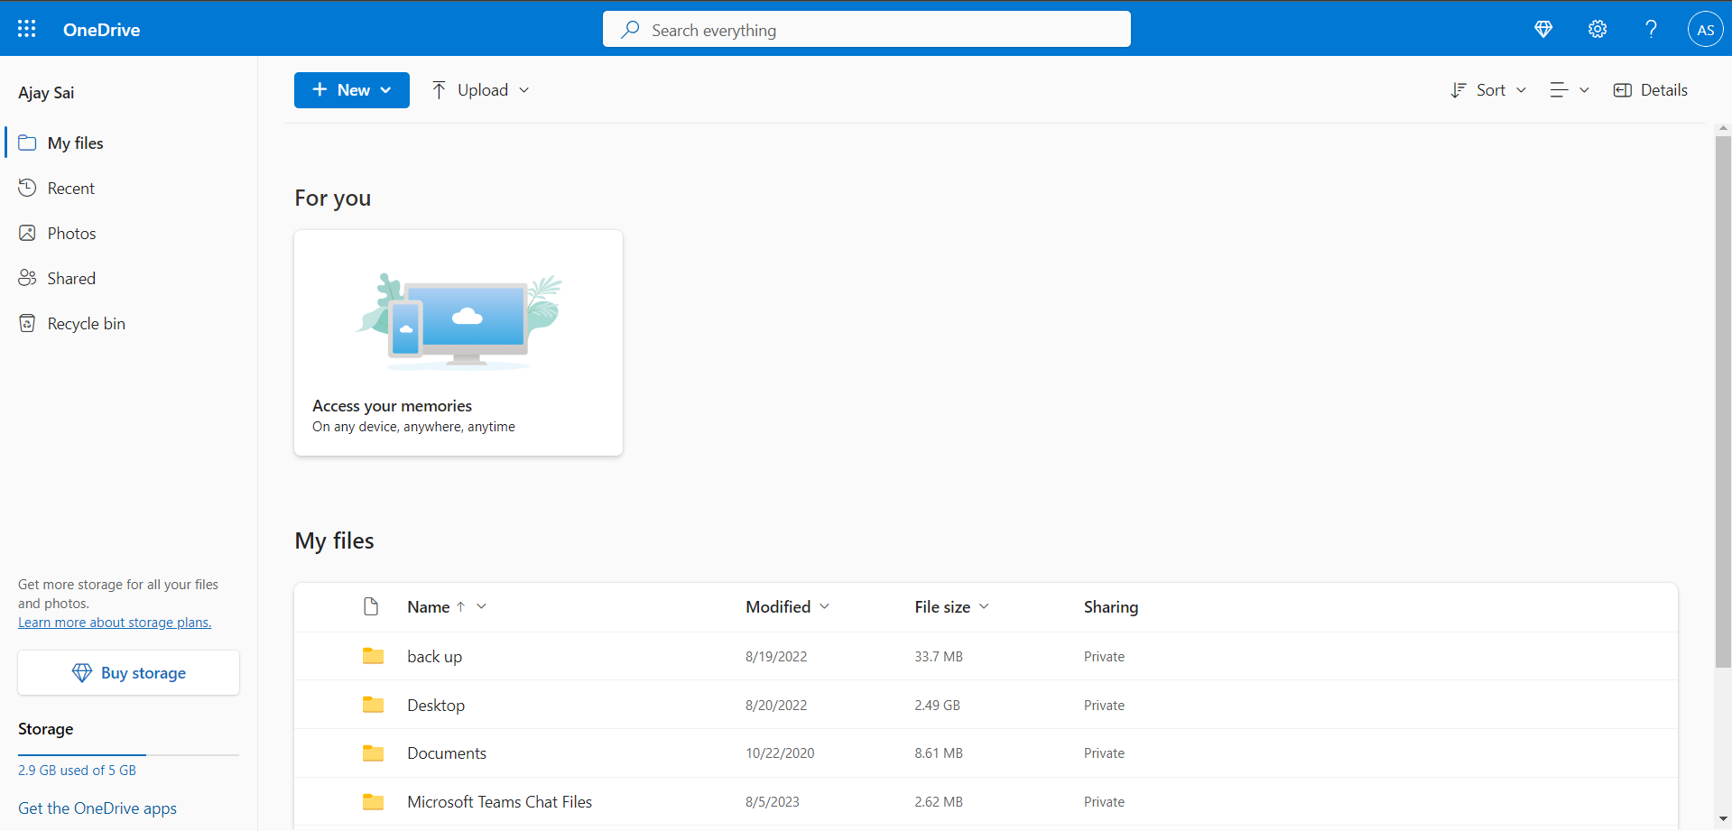Screen dimensions: 1732x831
Task: Go to Recent in the sidebar
Action: point(70,189)
